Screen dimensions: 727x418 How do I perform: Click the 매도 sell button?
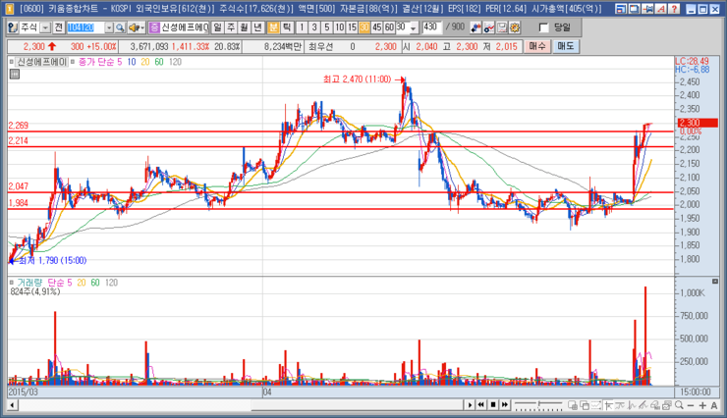click(x=566, y=46)
